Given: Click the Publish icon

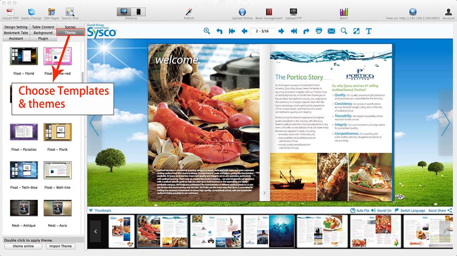Looking at the screenshot, I should [x=189, y=12].
